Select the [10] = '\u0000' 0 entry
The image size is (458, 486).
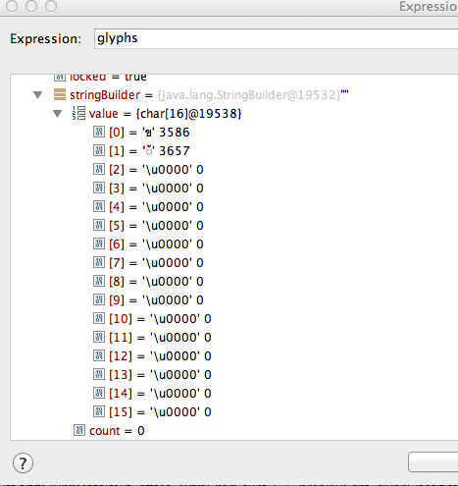(160, 319)
